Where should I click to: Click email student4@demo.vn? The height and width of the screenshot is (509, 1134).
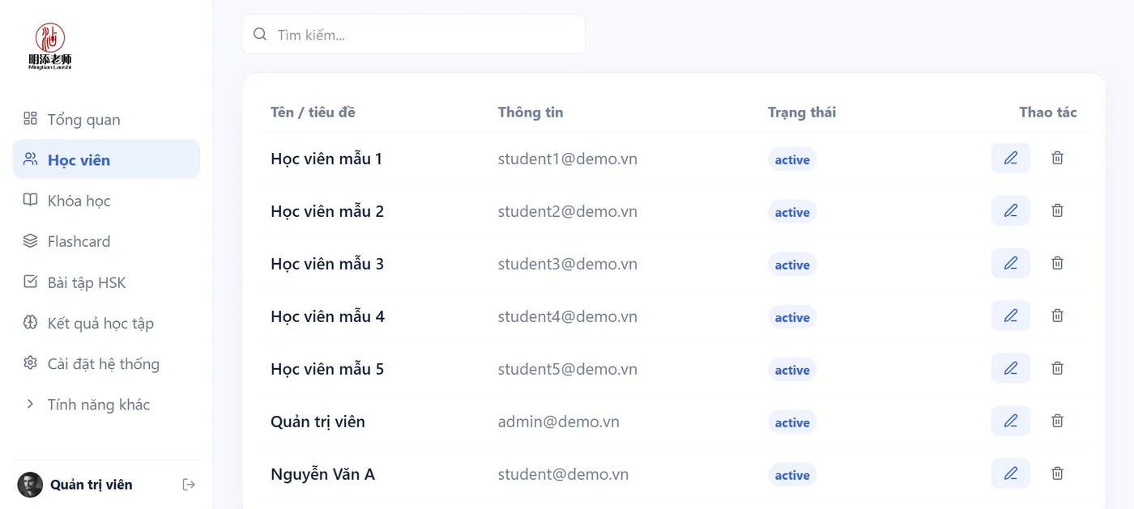[568, 316]
